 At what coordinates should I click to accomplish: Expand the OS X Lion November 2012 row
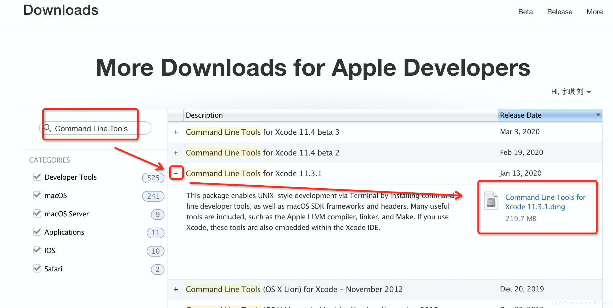(x=176, y=289)
